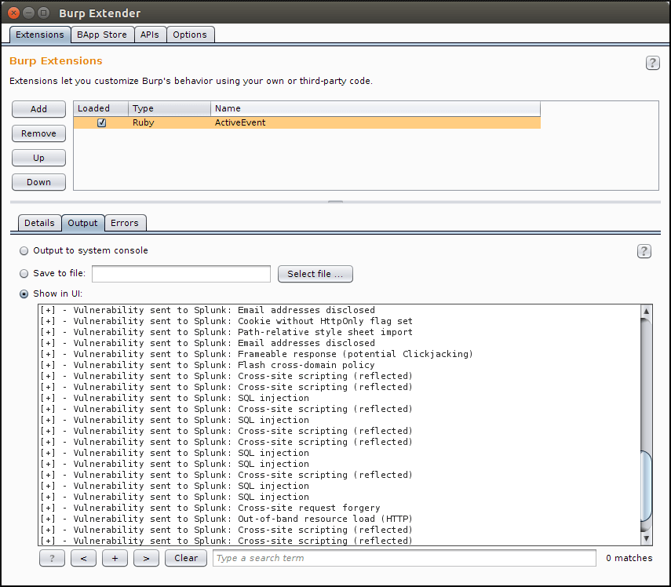This screenshot has width=671, height=587.
Task: Click the pane splitter handle
Action: (336, 202)
